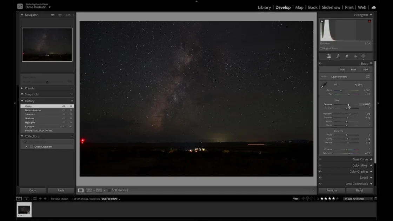The width and height of the screenshot is (393, 221).
Task: Toggle Color Mixer panel eye icon
Action: 320,165
